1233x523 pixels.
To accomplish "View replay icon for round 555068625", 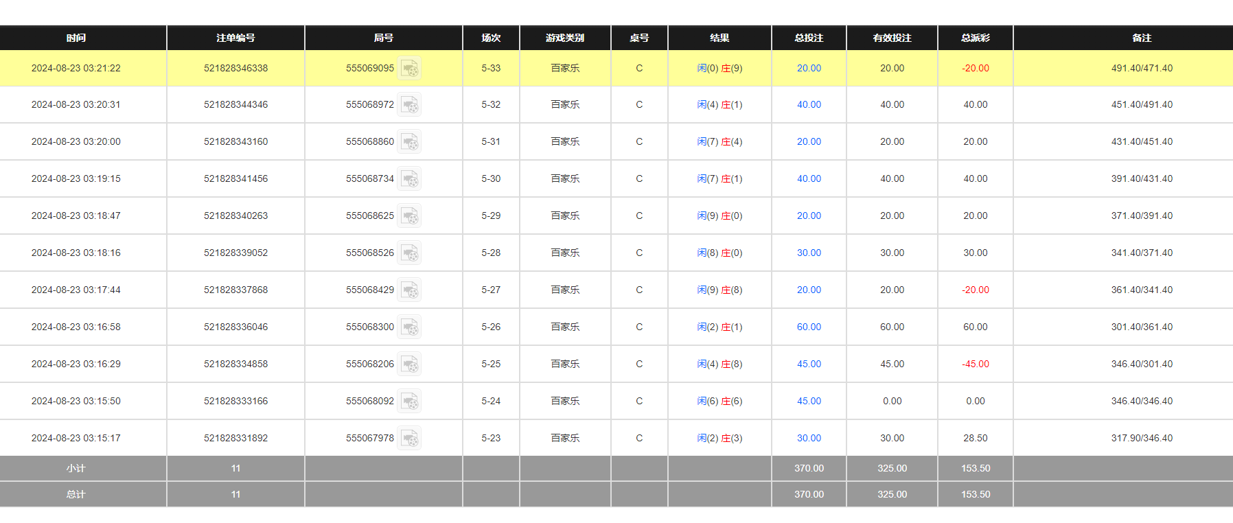I will [x=410, y=216].
